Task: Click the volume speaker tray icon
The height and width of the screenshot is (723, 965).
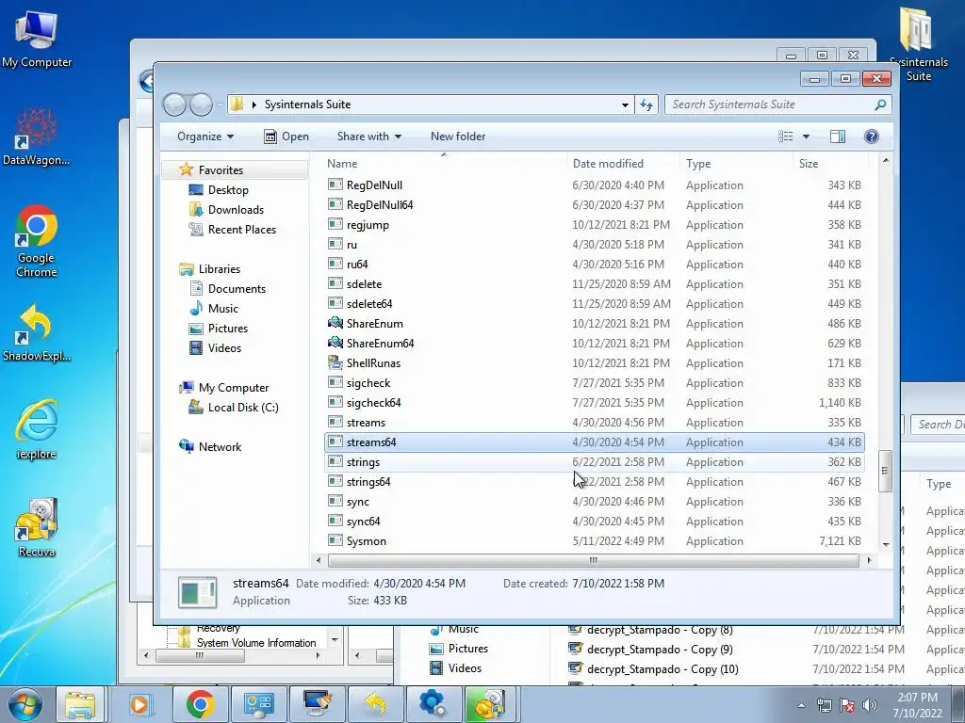Action: 869,705
